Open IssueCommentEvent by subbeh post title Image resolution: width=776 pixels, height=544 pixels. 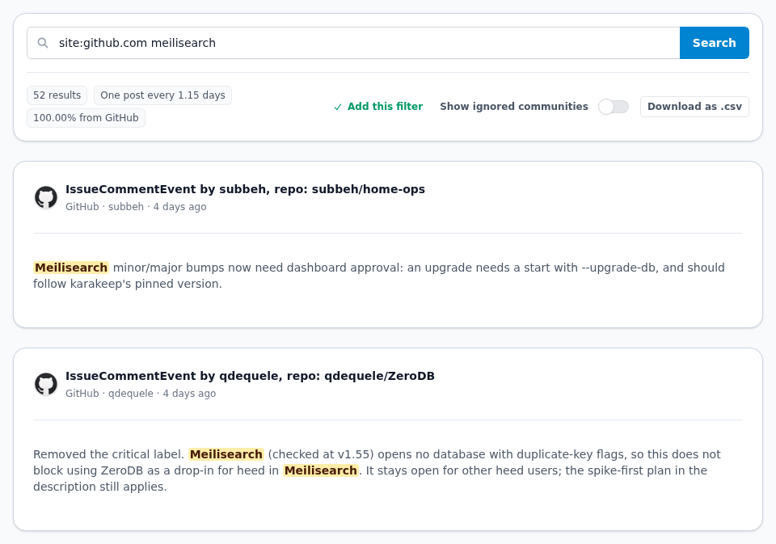(x=245, y=189)
